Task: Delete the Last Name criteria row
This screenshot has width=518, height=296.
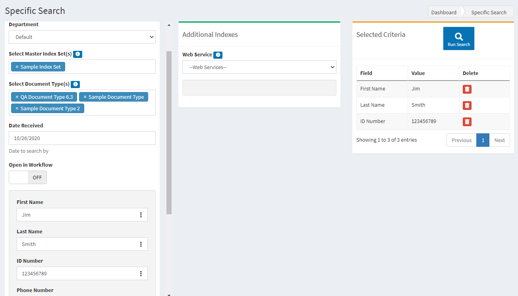Action: tap(467, 106)
